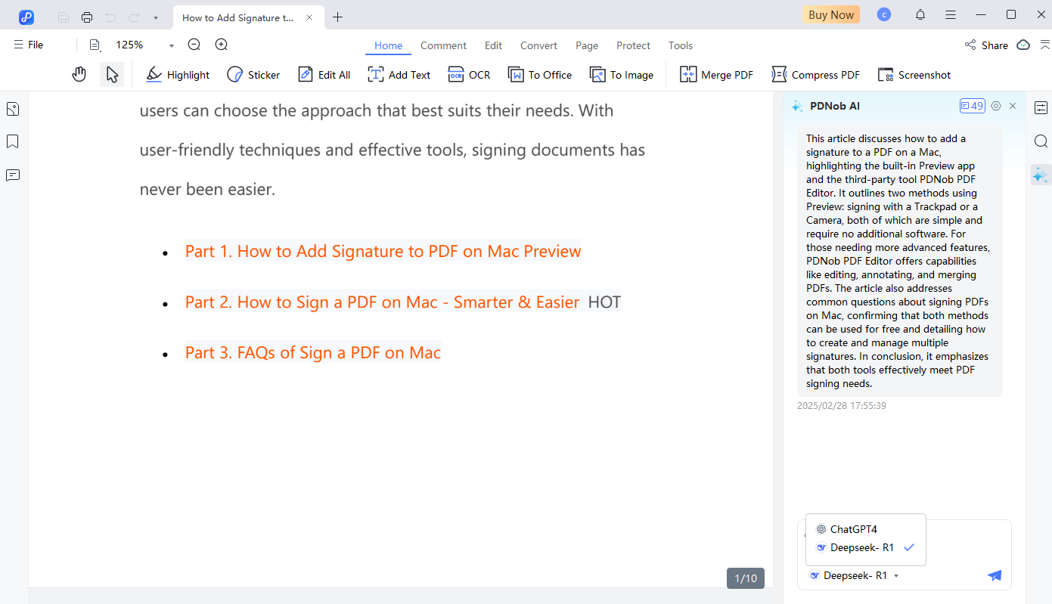The width and height of the screenshot is (1052, 604).
Task: Select Deepseek- R1 option in popup
Action: 866,547
